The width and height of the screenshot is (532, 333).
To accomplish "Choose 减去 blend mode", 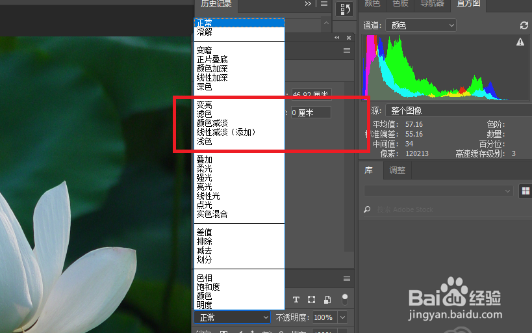I will point(239,251).
